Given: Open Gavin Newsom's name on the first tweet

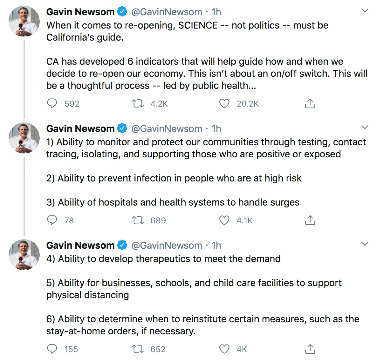Looking at the screenshot, I should tap(80, 12).
